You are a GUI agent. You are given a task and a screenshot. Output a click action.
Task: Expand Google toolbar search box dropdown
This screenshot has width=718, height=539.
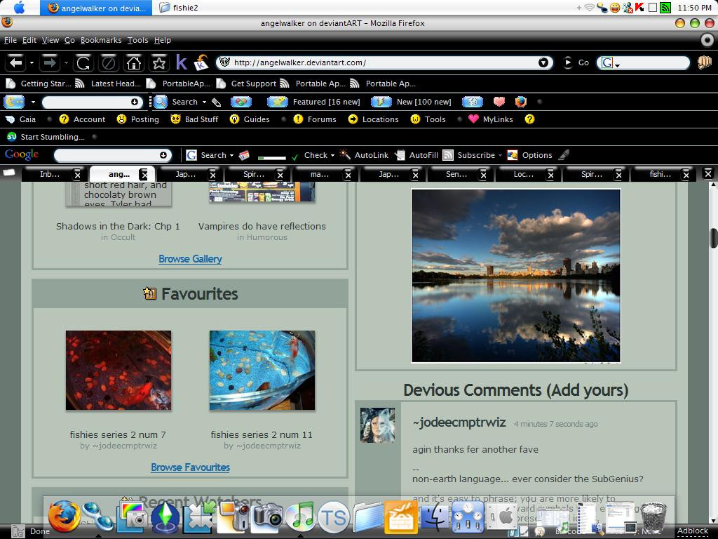click(163, 155)
